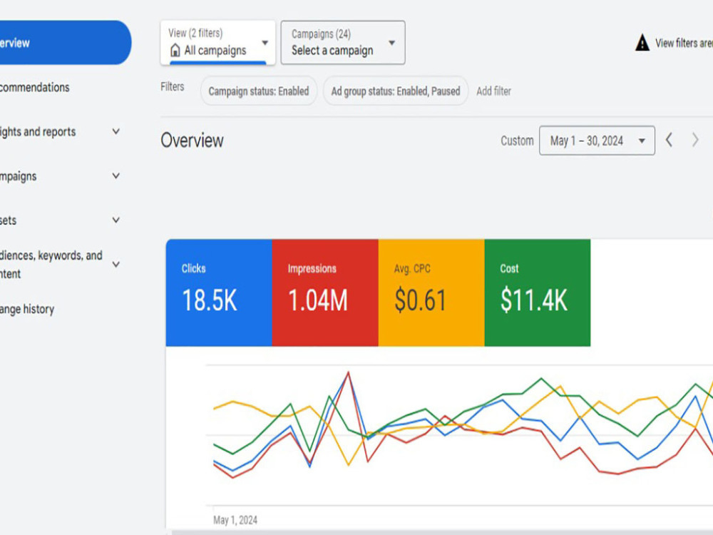This screenshot has width=713, height=535.
Task: Click the warning triangle icon
Action: tap(642, 43)
